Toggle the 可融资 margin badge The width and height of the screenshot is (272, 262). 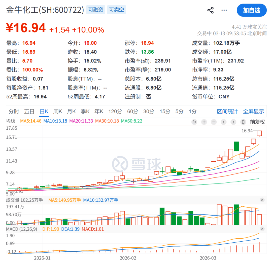pos(96,10)
